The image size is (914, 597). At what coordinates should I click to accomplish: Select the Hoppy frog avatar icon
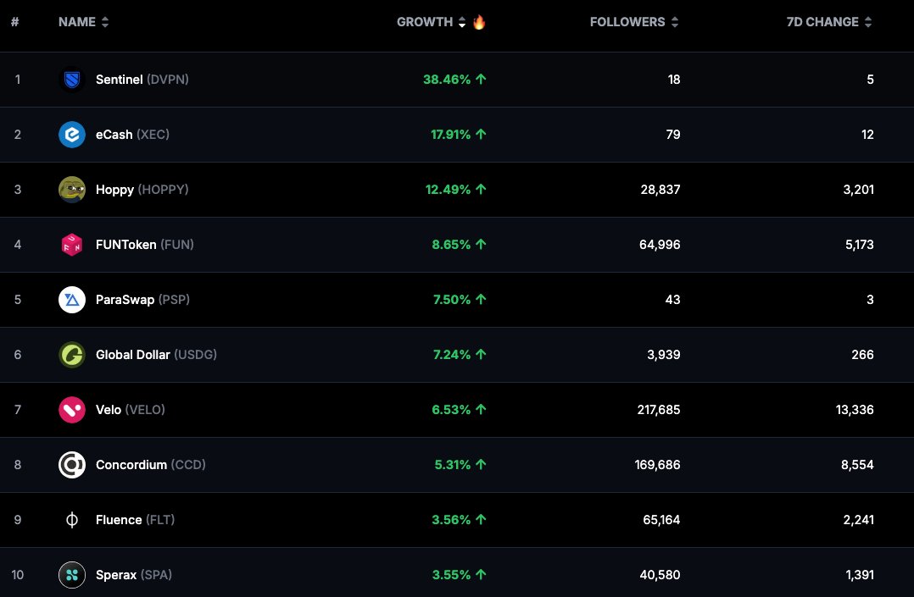(x=72, y=190)
